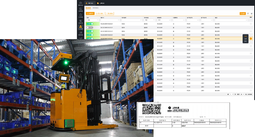The width and height of the screenshot is (255, 137).
Task: Switch to the second top tab with orange icon
Action: coord(100,3)
